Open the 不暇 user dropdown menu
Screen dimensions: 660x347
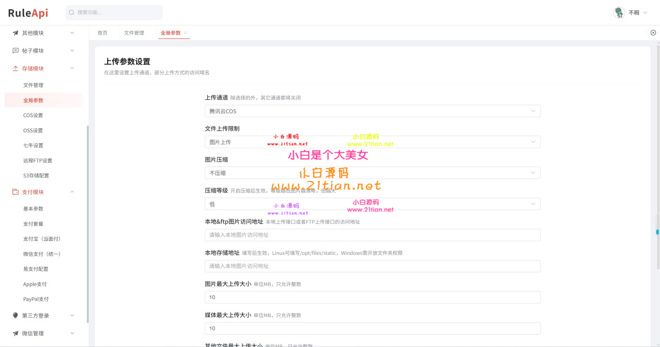coord(631,12)
